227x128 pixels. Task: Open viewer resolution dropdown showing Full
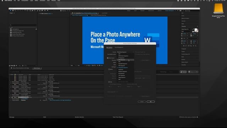79,65
